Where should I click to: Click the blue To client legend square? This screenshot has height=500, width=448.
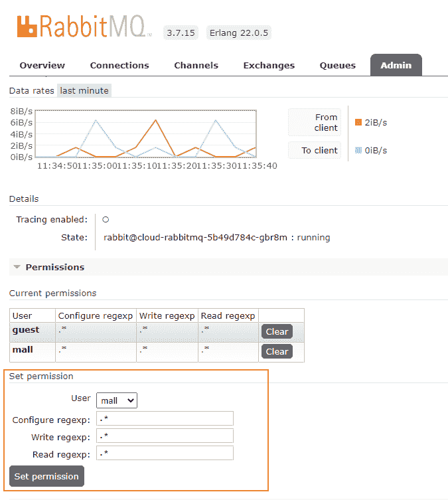(358, 150)
